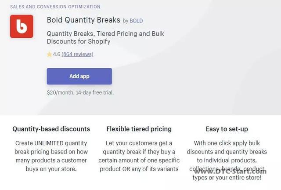
Task: Click the app tagline about Tiered Pricing
Action: pyautogui.click(x=105, y=37)
